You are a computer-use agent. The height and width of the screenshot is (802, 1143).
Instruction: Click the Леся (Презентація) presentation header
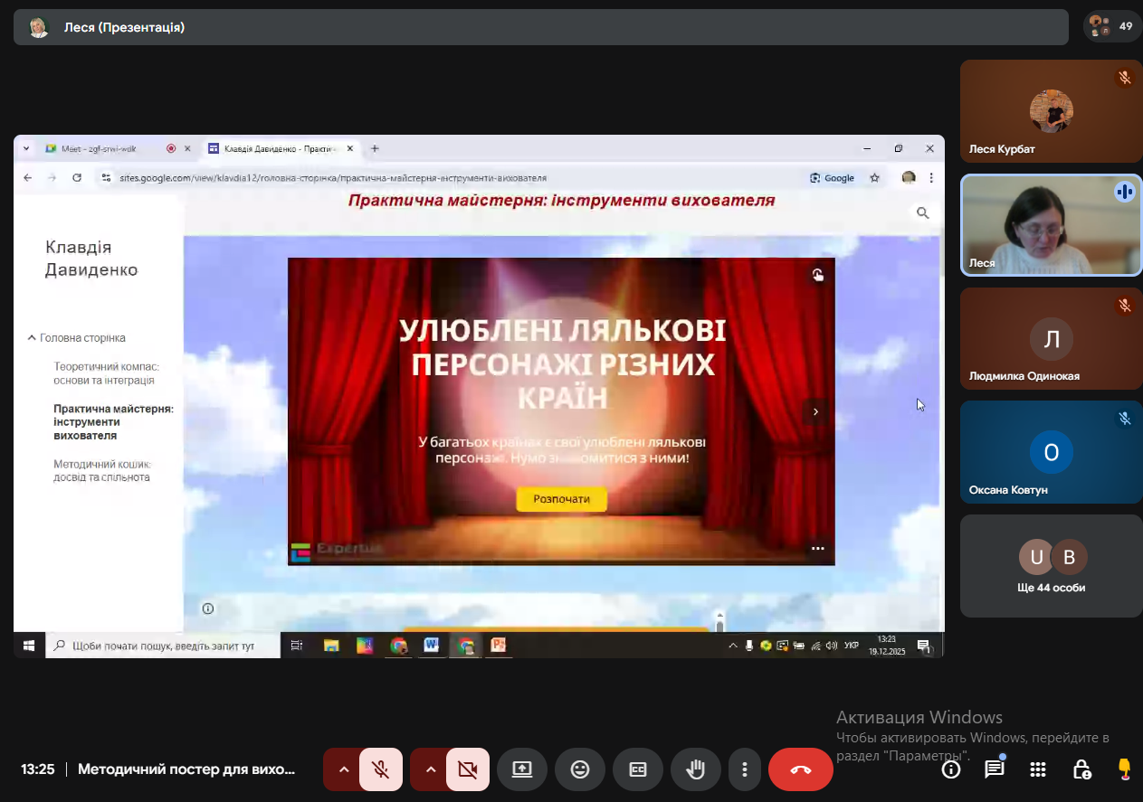[x=124, y=27]
